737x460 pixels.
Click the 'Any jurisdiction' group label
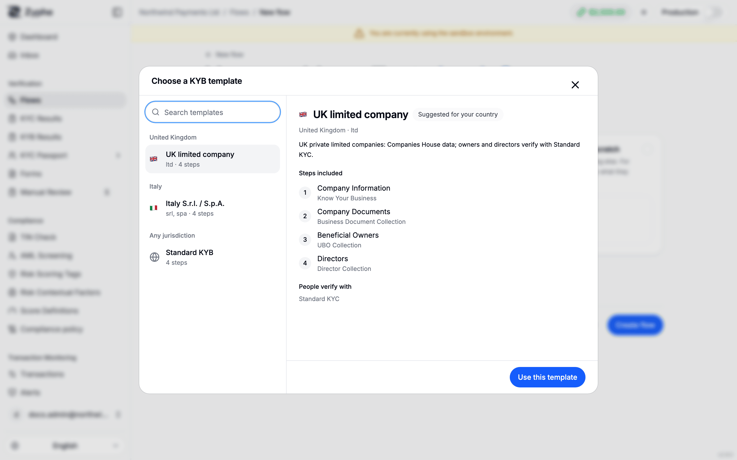click(172, 235)
